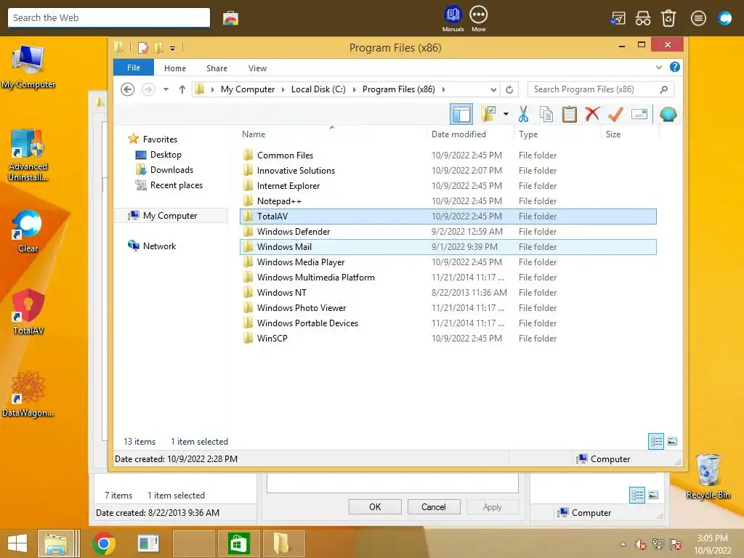This screenshot has height=558, width=744.
Task: Select the TotalAV folder row
Action: 448,217
